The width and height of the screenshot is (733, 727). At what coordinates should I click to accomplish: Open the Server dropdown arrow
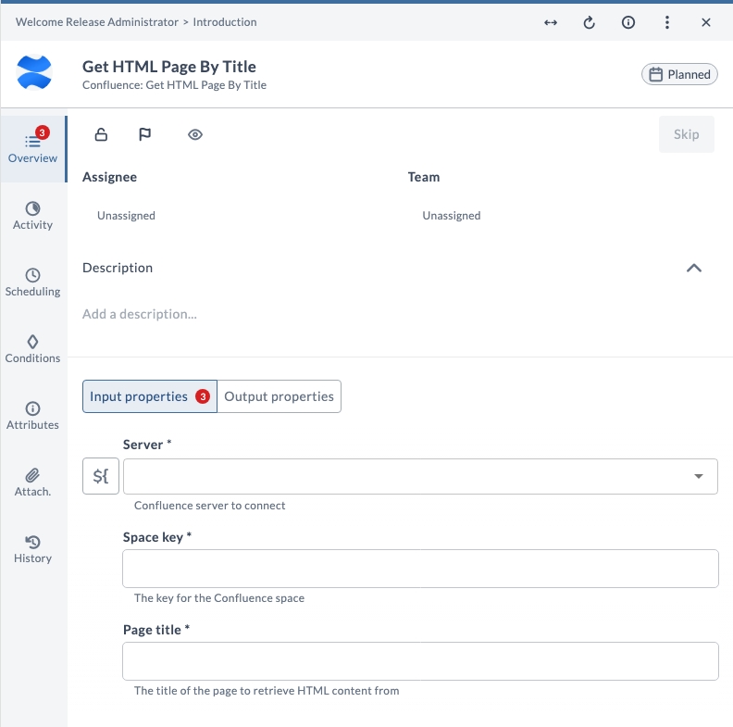(x=699, y=476)
